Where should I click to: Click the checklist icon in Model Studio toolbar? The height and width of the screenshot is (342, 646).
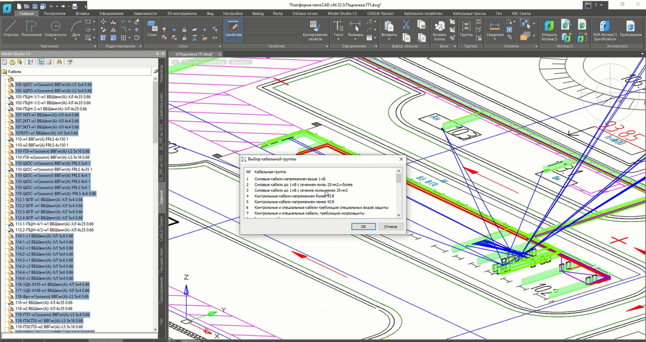click(30, 62)
